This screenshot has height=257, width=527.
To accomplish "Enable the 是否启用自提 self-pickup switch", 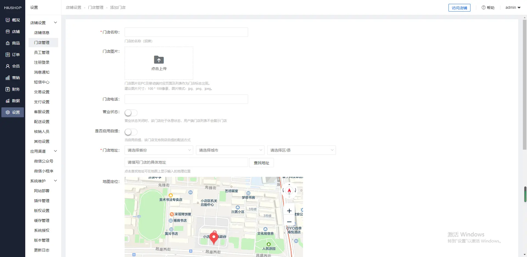I will point(131,132).
